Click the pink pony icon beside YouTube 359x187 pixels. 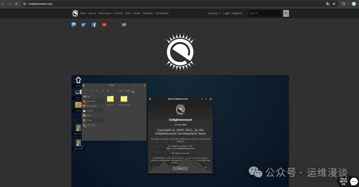pos(124,25)
